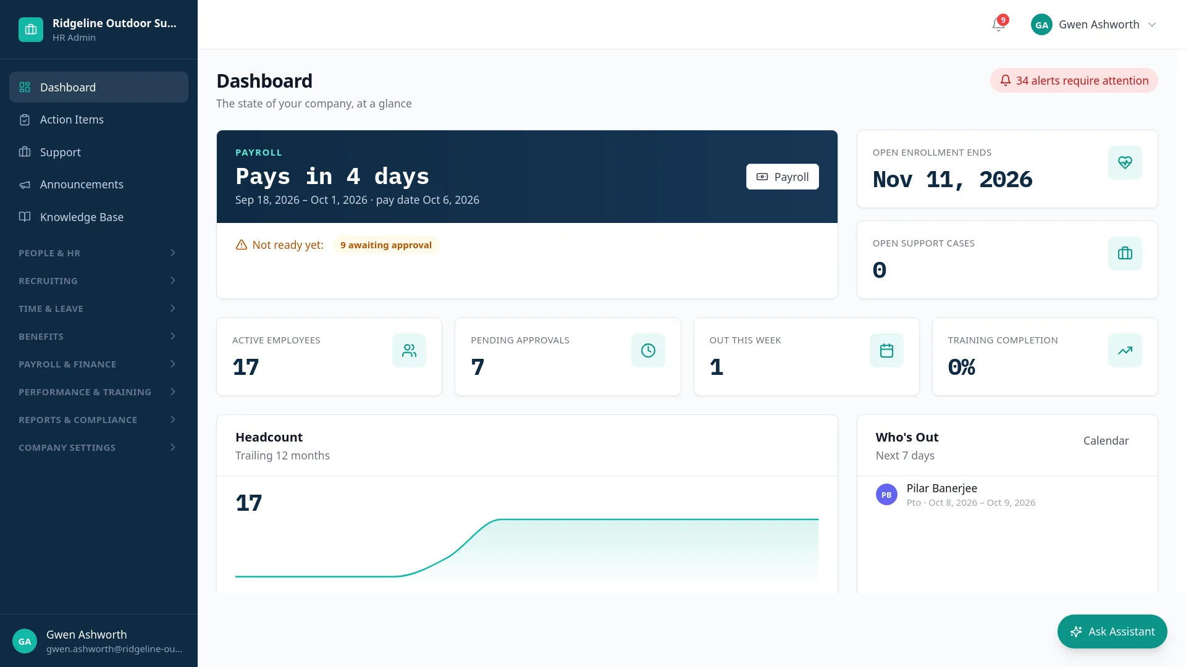The height and width of the screenshot is (667, 1186).
Task: Click the Pending Approvals clock icon
Action: click(648, 351)
